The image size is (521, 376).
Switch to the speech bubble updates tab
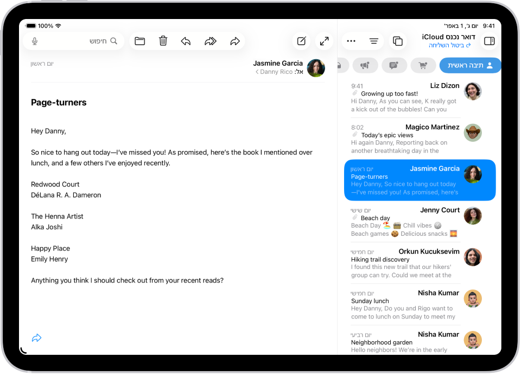(394, 65)
